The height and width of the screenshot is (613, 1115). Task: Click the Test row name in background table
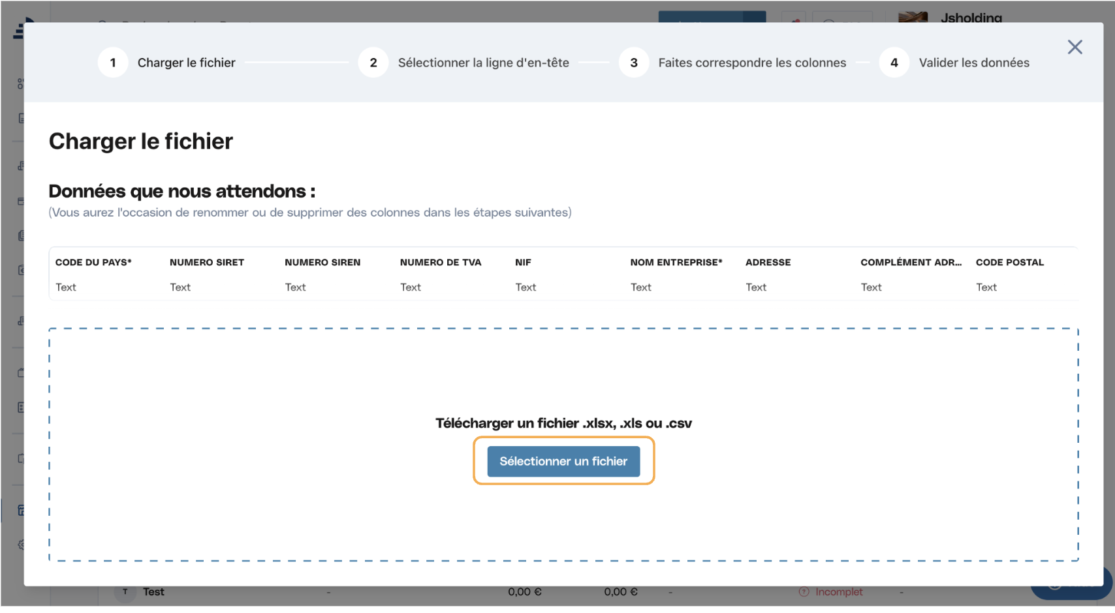(153, 591)
